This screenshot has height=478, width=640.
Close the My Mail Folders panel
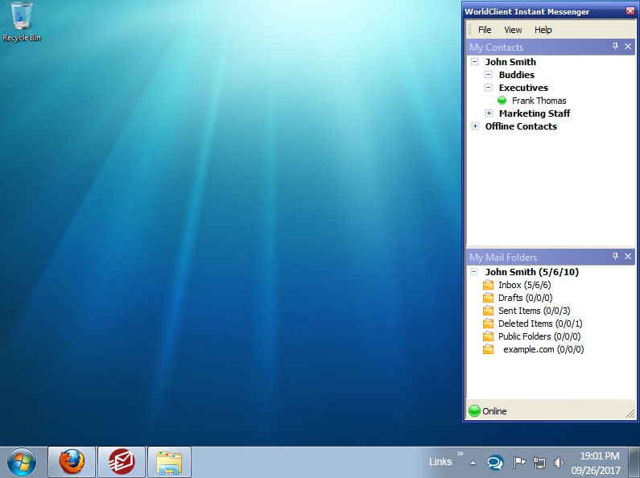click(x=628, y=257)
